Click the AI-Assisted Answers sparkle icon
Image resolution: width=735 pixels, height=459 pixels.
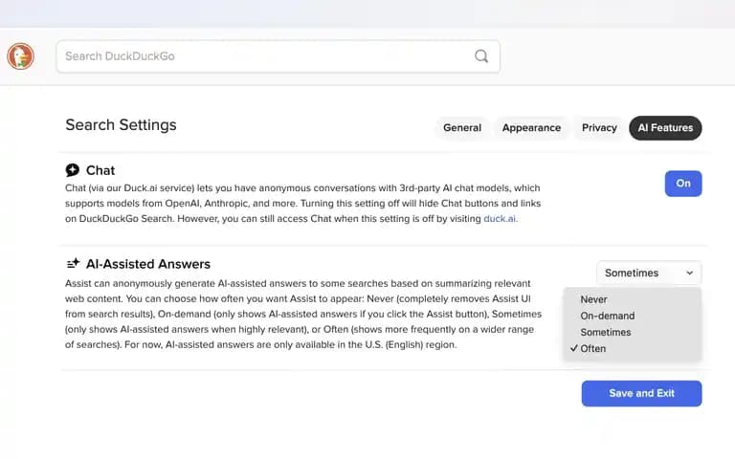pyautogui.click(x=73, y=264)
